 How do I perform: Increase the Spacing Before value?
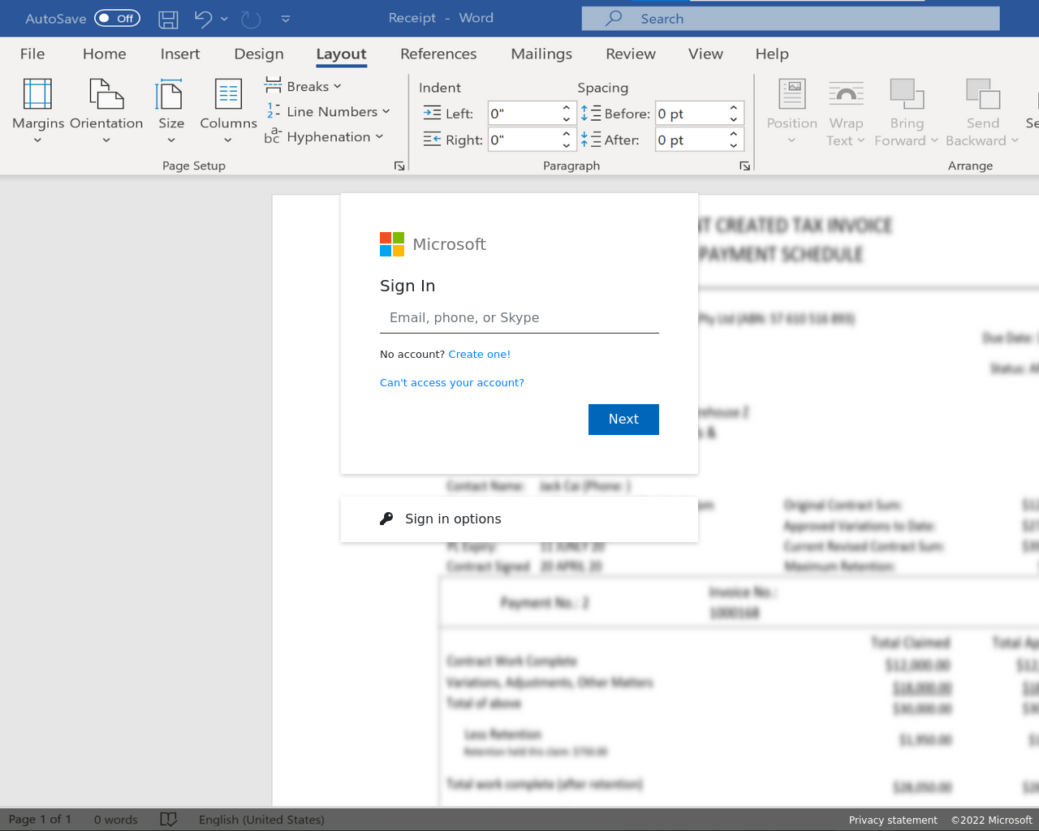[x=733, y=108]
